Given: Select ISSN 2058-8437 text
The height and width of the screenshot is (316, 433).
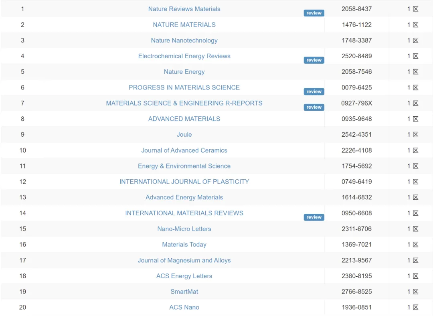Looking at the screenshot, I should point(356,9).
